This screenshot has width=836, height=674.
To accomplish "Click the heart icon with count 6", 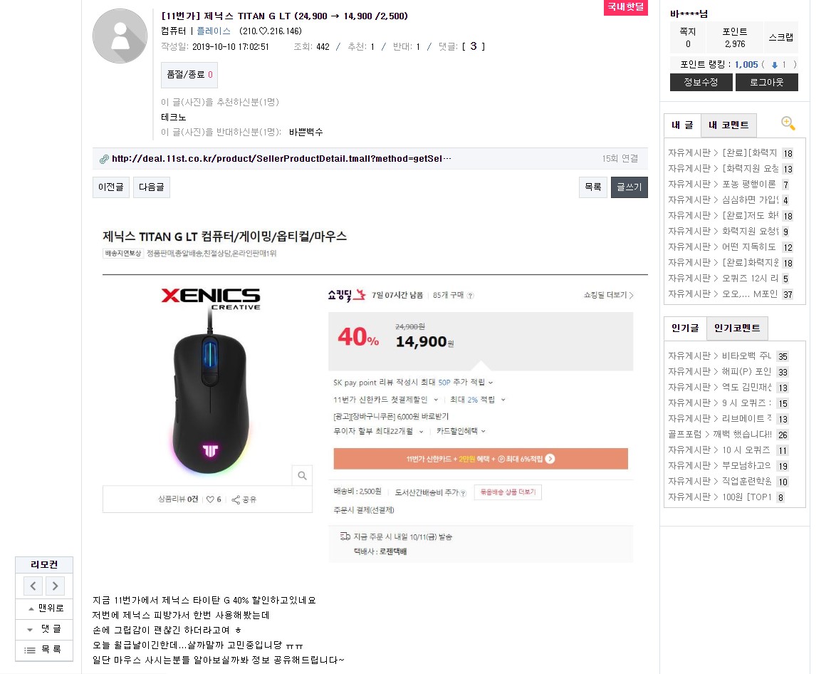I will (x=211, y=499).
